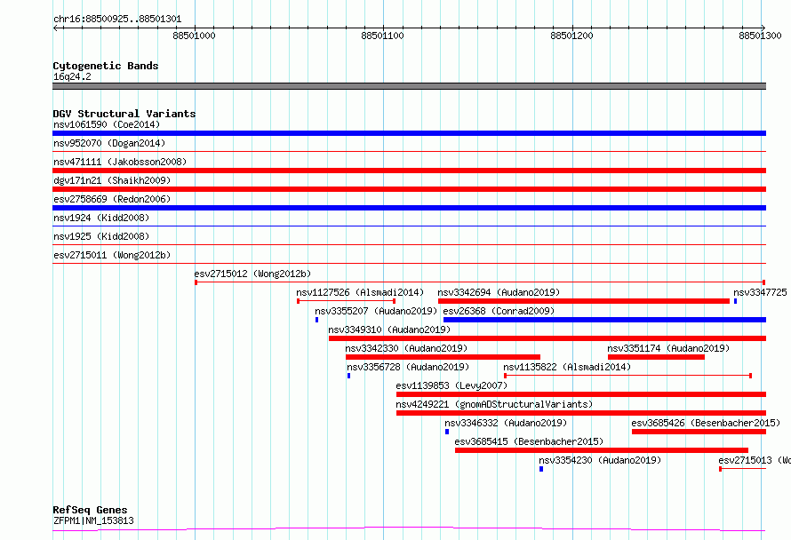791x540 pixels.
Task: Click the nsv471111 thick red bar
Action: (x=409, y=171)
